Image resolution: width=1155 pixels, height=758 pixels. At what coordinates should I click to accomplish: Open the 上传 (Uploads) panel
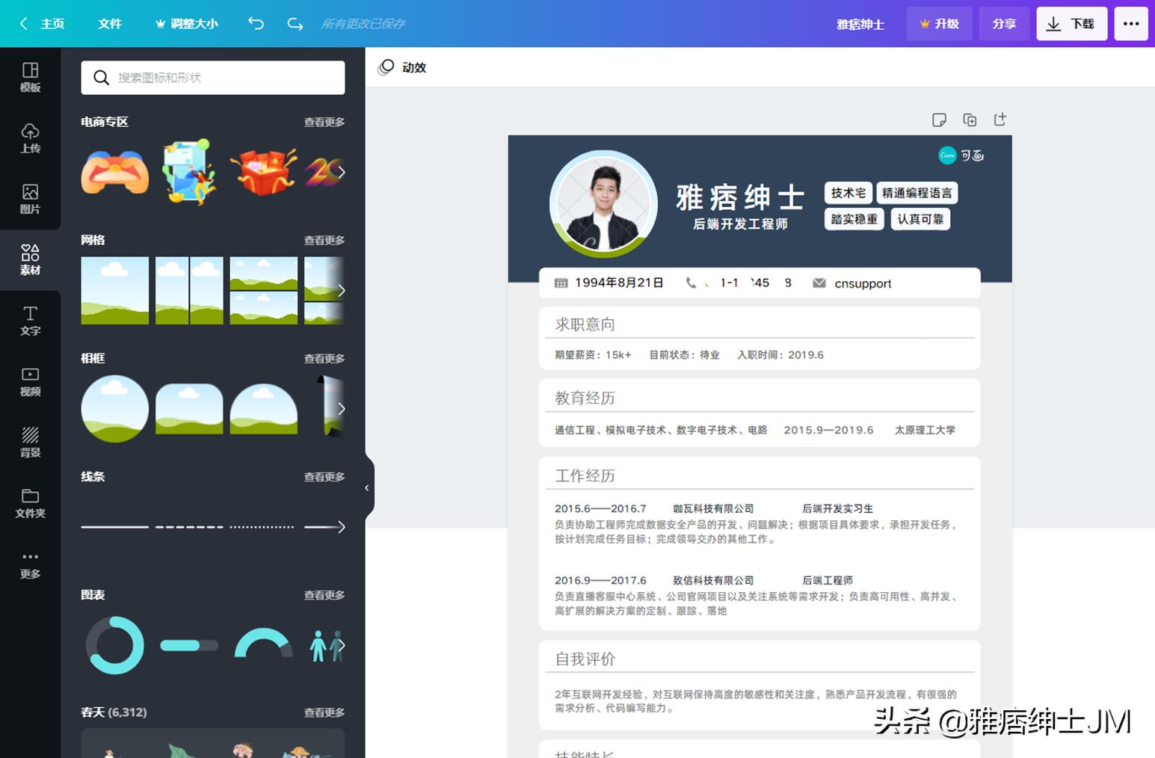[30, 139]
